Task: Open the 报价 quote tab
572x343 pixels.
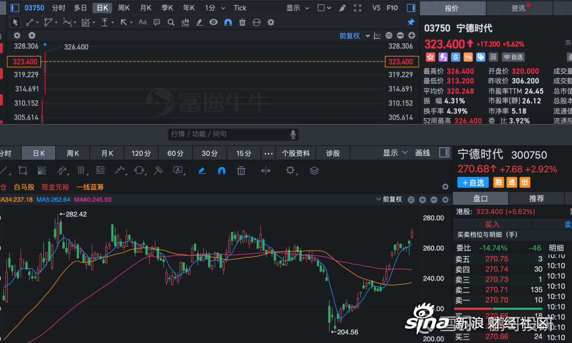Action: coord(452,8)
